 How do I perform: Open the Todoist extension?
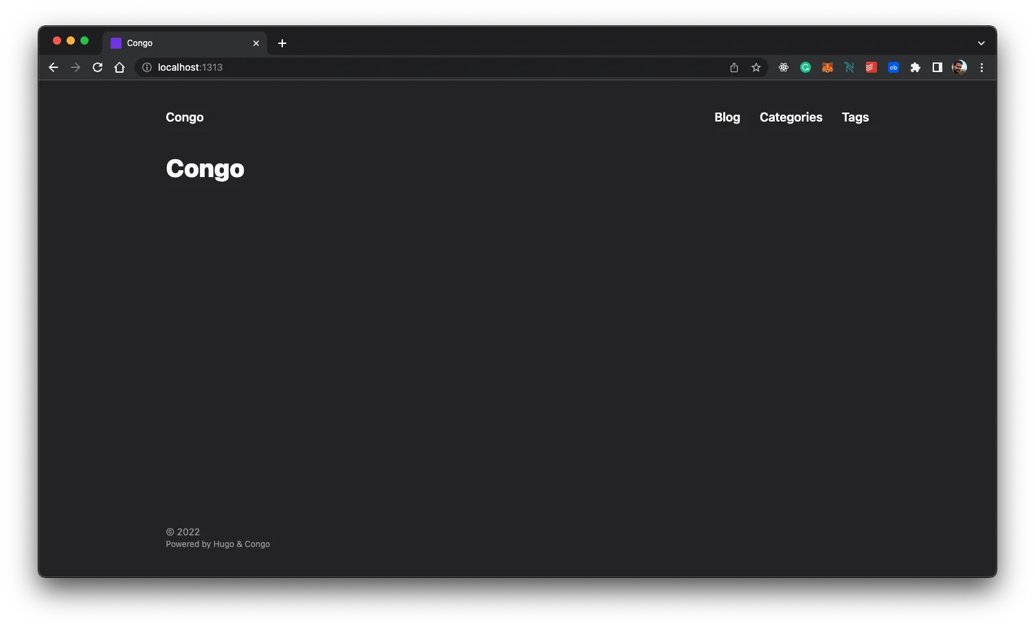click(x=872, y=67)
